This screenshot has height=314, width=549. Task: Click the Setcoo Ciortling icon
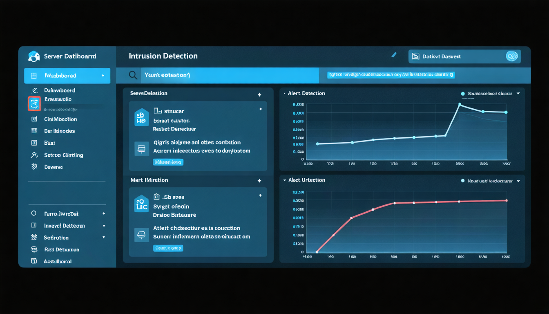(34, 155)
